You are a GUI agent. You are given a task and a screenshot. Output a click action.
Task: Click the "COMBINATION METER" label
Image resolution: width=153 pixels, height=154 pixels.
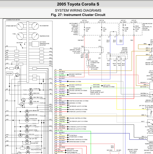pos(13,20)
